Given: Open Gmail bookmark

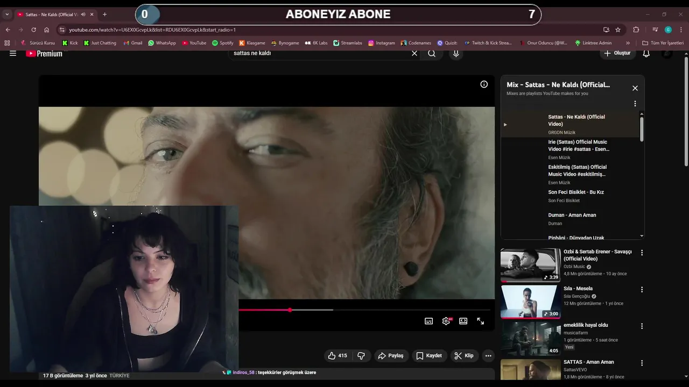Looking at the screenshot, I should coord(132,43).
